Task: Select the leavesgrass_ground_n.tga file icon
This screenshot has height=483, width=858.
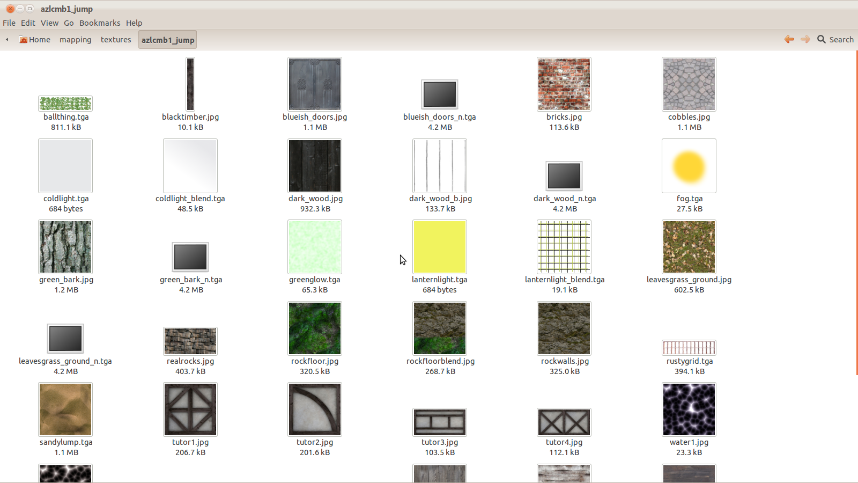Action: (65, 339)
